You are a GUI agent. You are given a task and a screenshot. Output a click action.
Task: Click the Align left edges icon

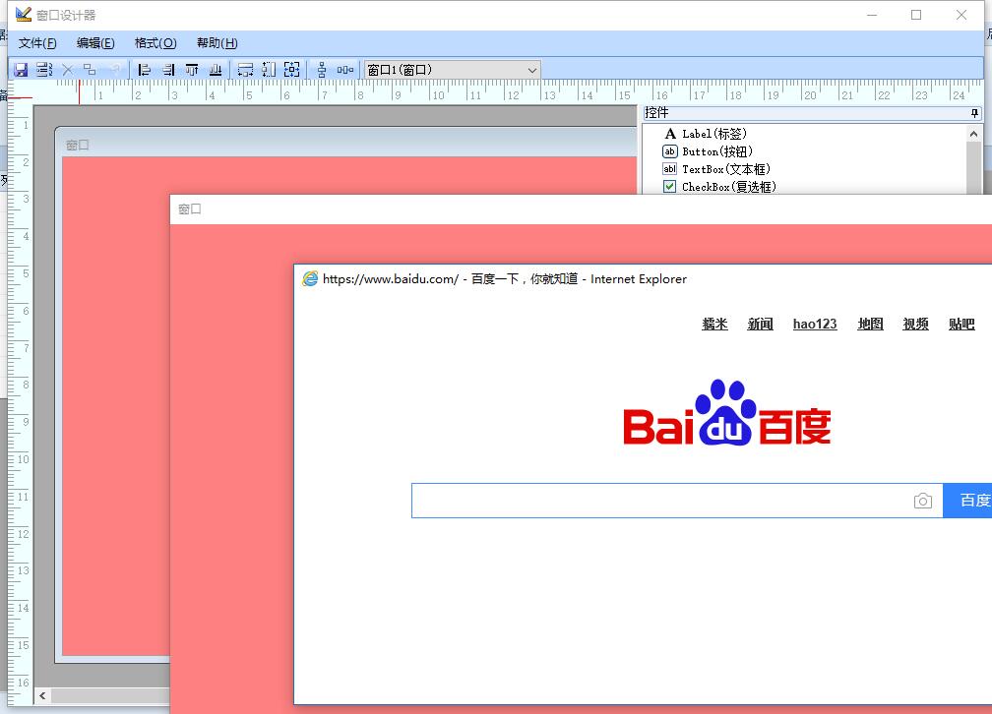(145, 70)
